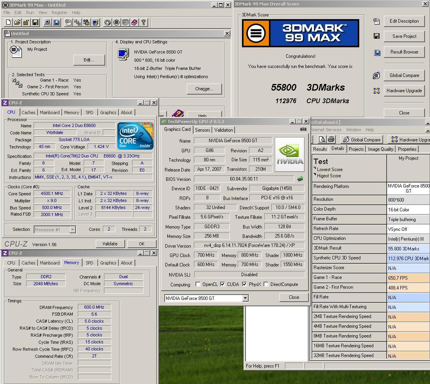Click the round striped 3DMark logo toolbar icon
Viewport: 430px width, 384px height.
point(116,23)
